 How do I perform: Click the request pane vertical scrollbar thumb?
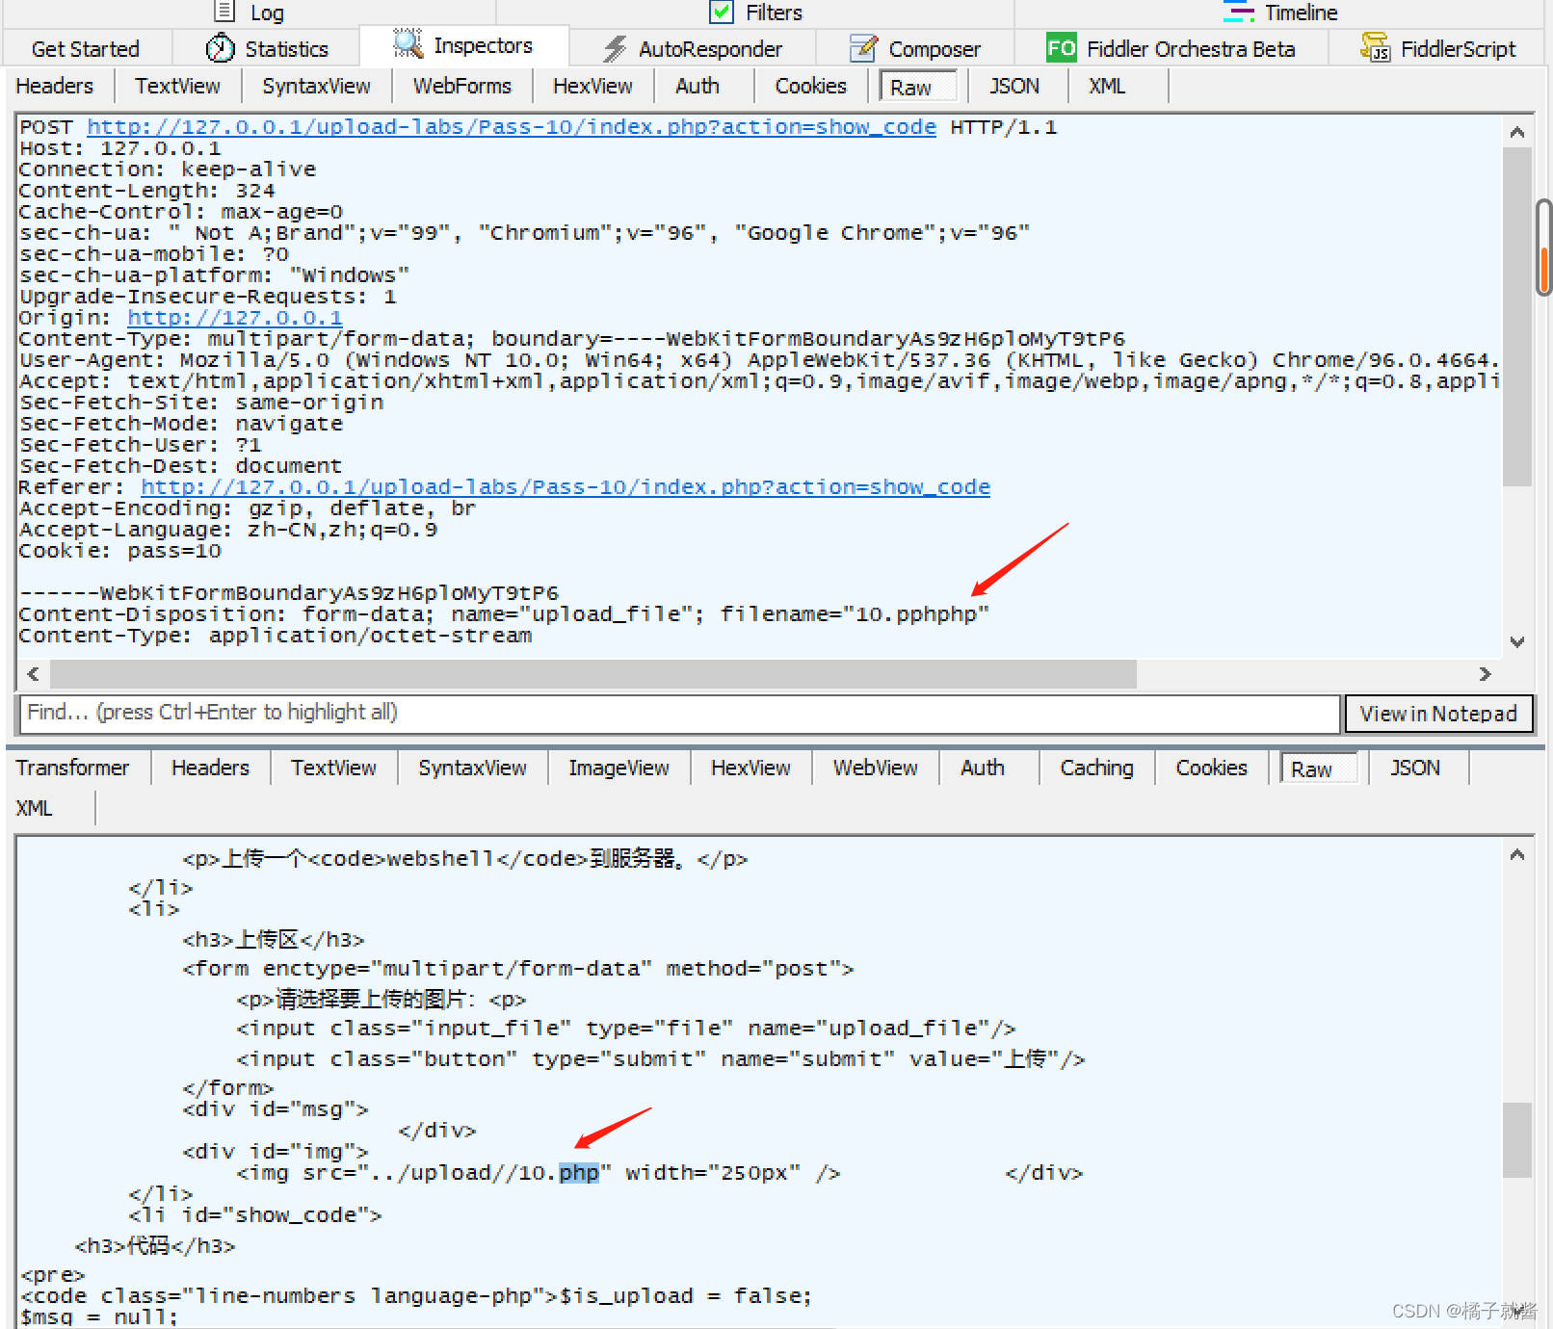pos(1517,317)
